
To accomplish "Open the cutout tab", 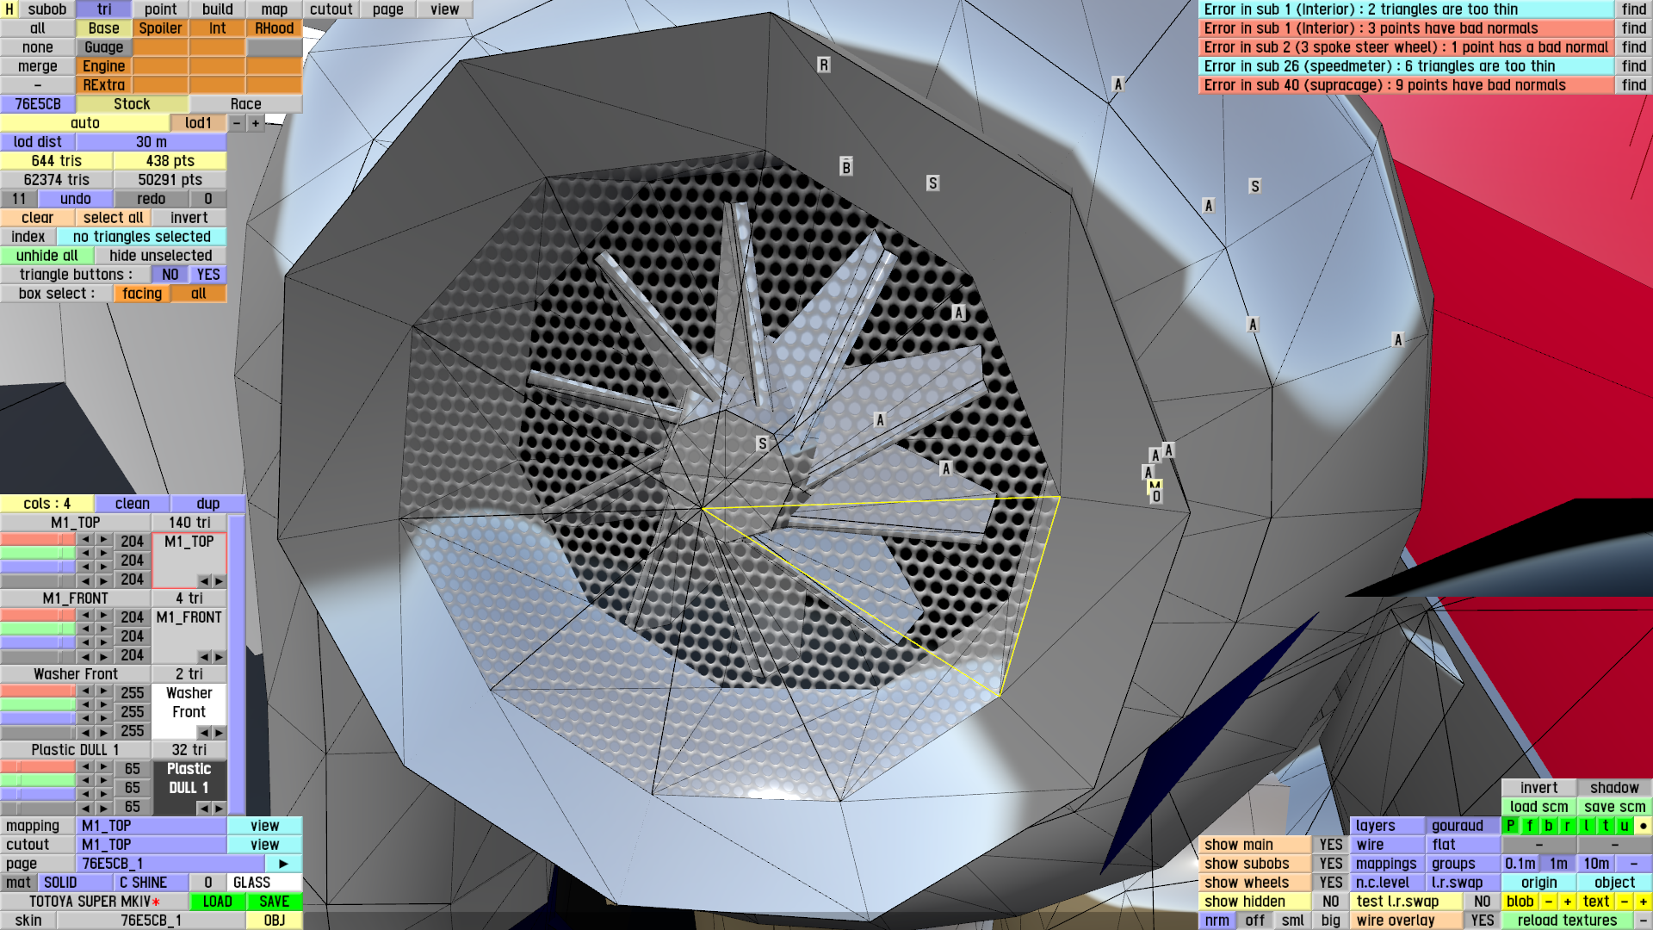I will coord(331,9).
